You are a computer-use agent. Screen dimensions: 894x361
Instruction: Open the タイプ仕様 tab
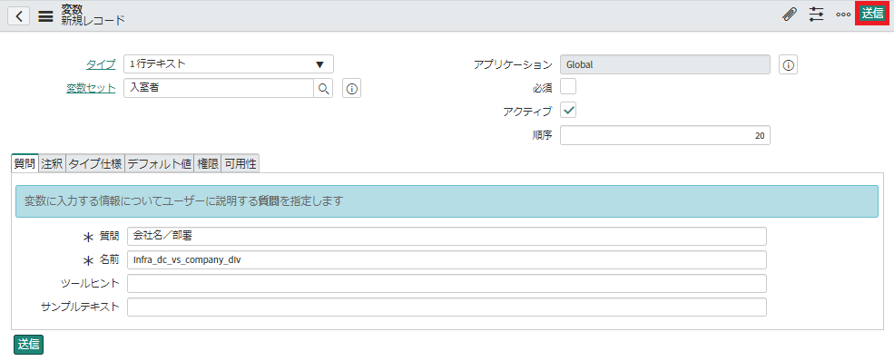tap(95, 164)
